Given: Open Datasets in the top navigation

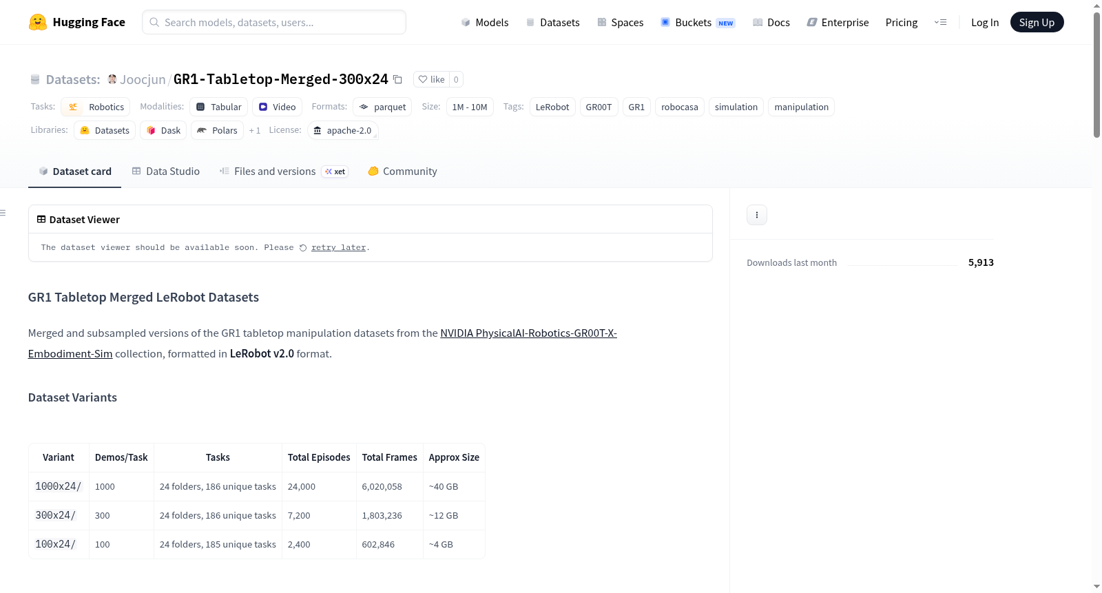Looking at the screenshot, I should coord(552,22).
